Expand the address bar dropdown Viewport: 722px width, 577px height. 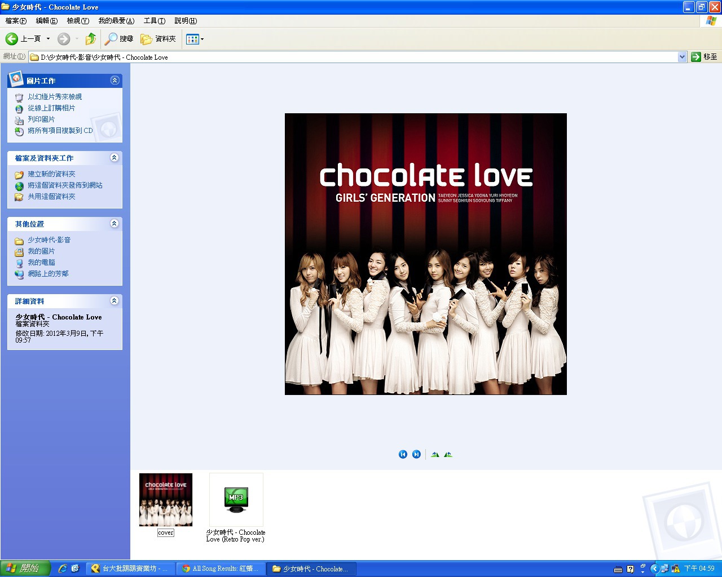tap(682, 57)
